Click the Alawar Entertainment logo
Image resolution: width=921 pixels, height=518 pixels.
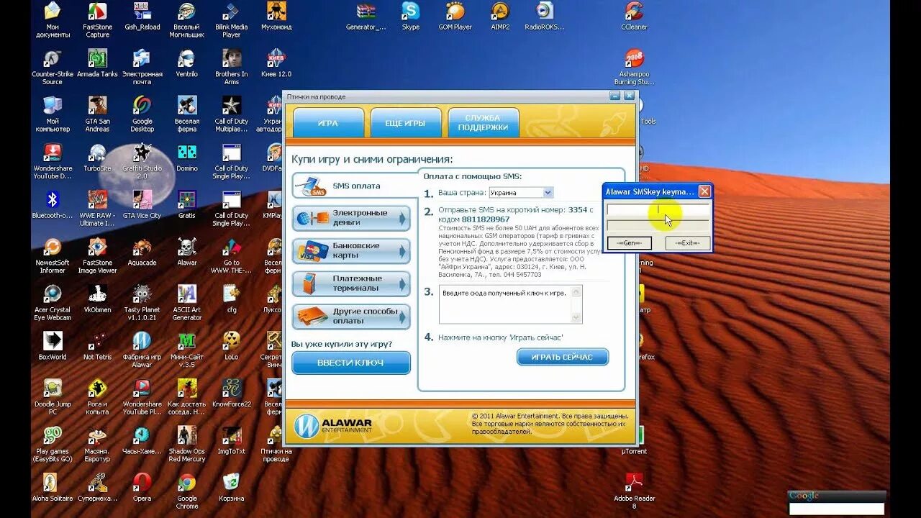334,426
